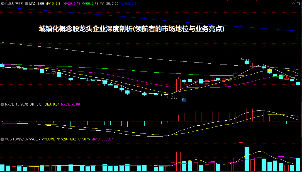Click the volume MA10: 863387 value

coord(102,139)
